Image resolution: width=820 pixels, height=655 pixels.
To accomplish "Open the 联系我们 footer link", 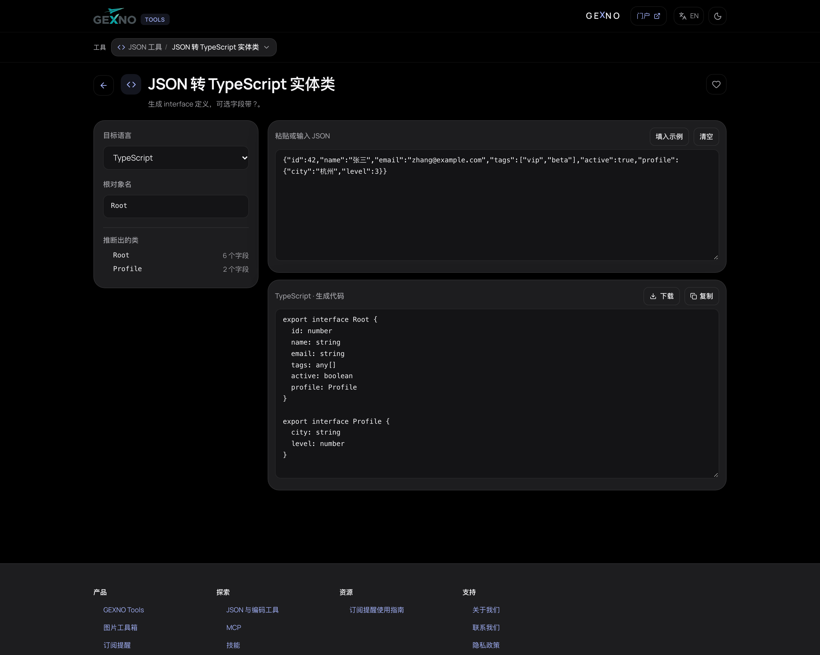I will coord(486,628).
